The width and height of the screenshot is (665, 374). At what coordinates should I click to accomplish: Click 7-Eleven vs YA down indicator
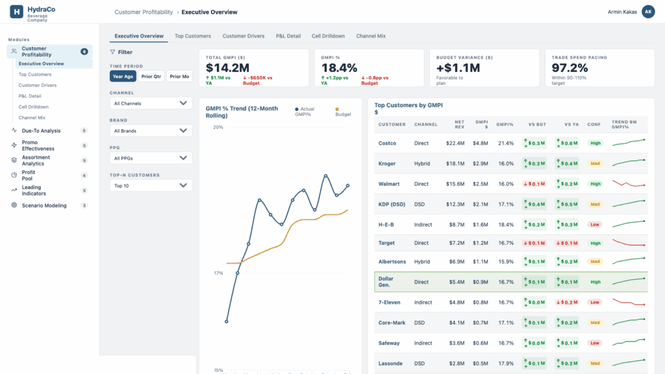click(567, 303)
